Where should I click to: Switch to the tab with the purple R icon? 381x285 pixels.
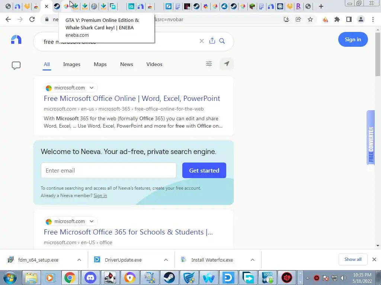299,6
